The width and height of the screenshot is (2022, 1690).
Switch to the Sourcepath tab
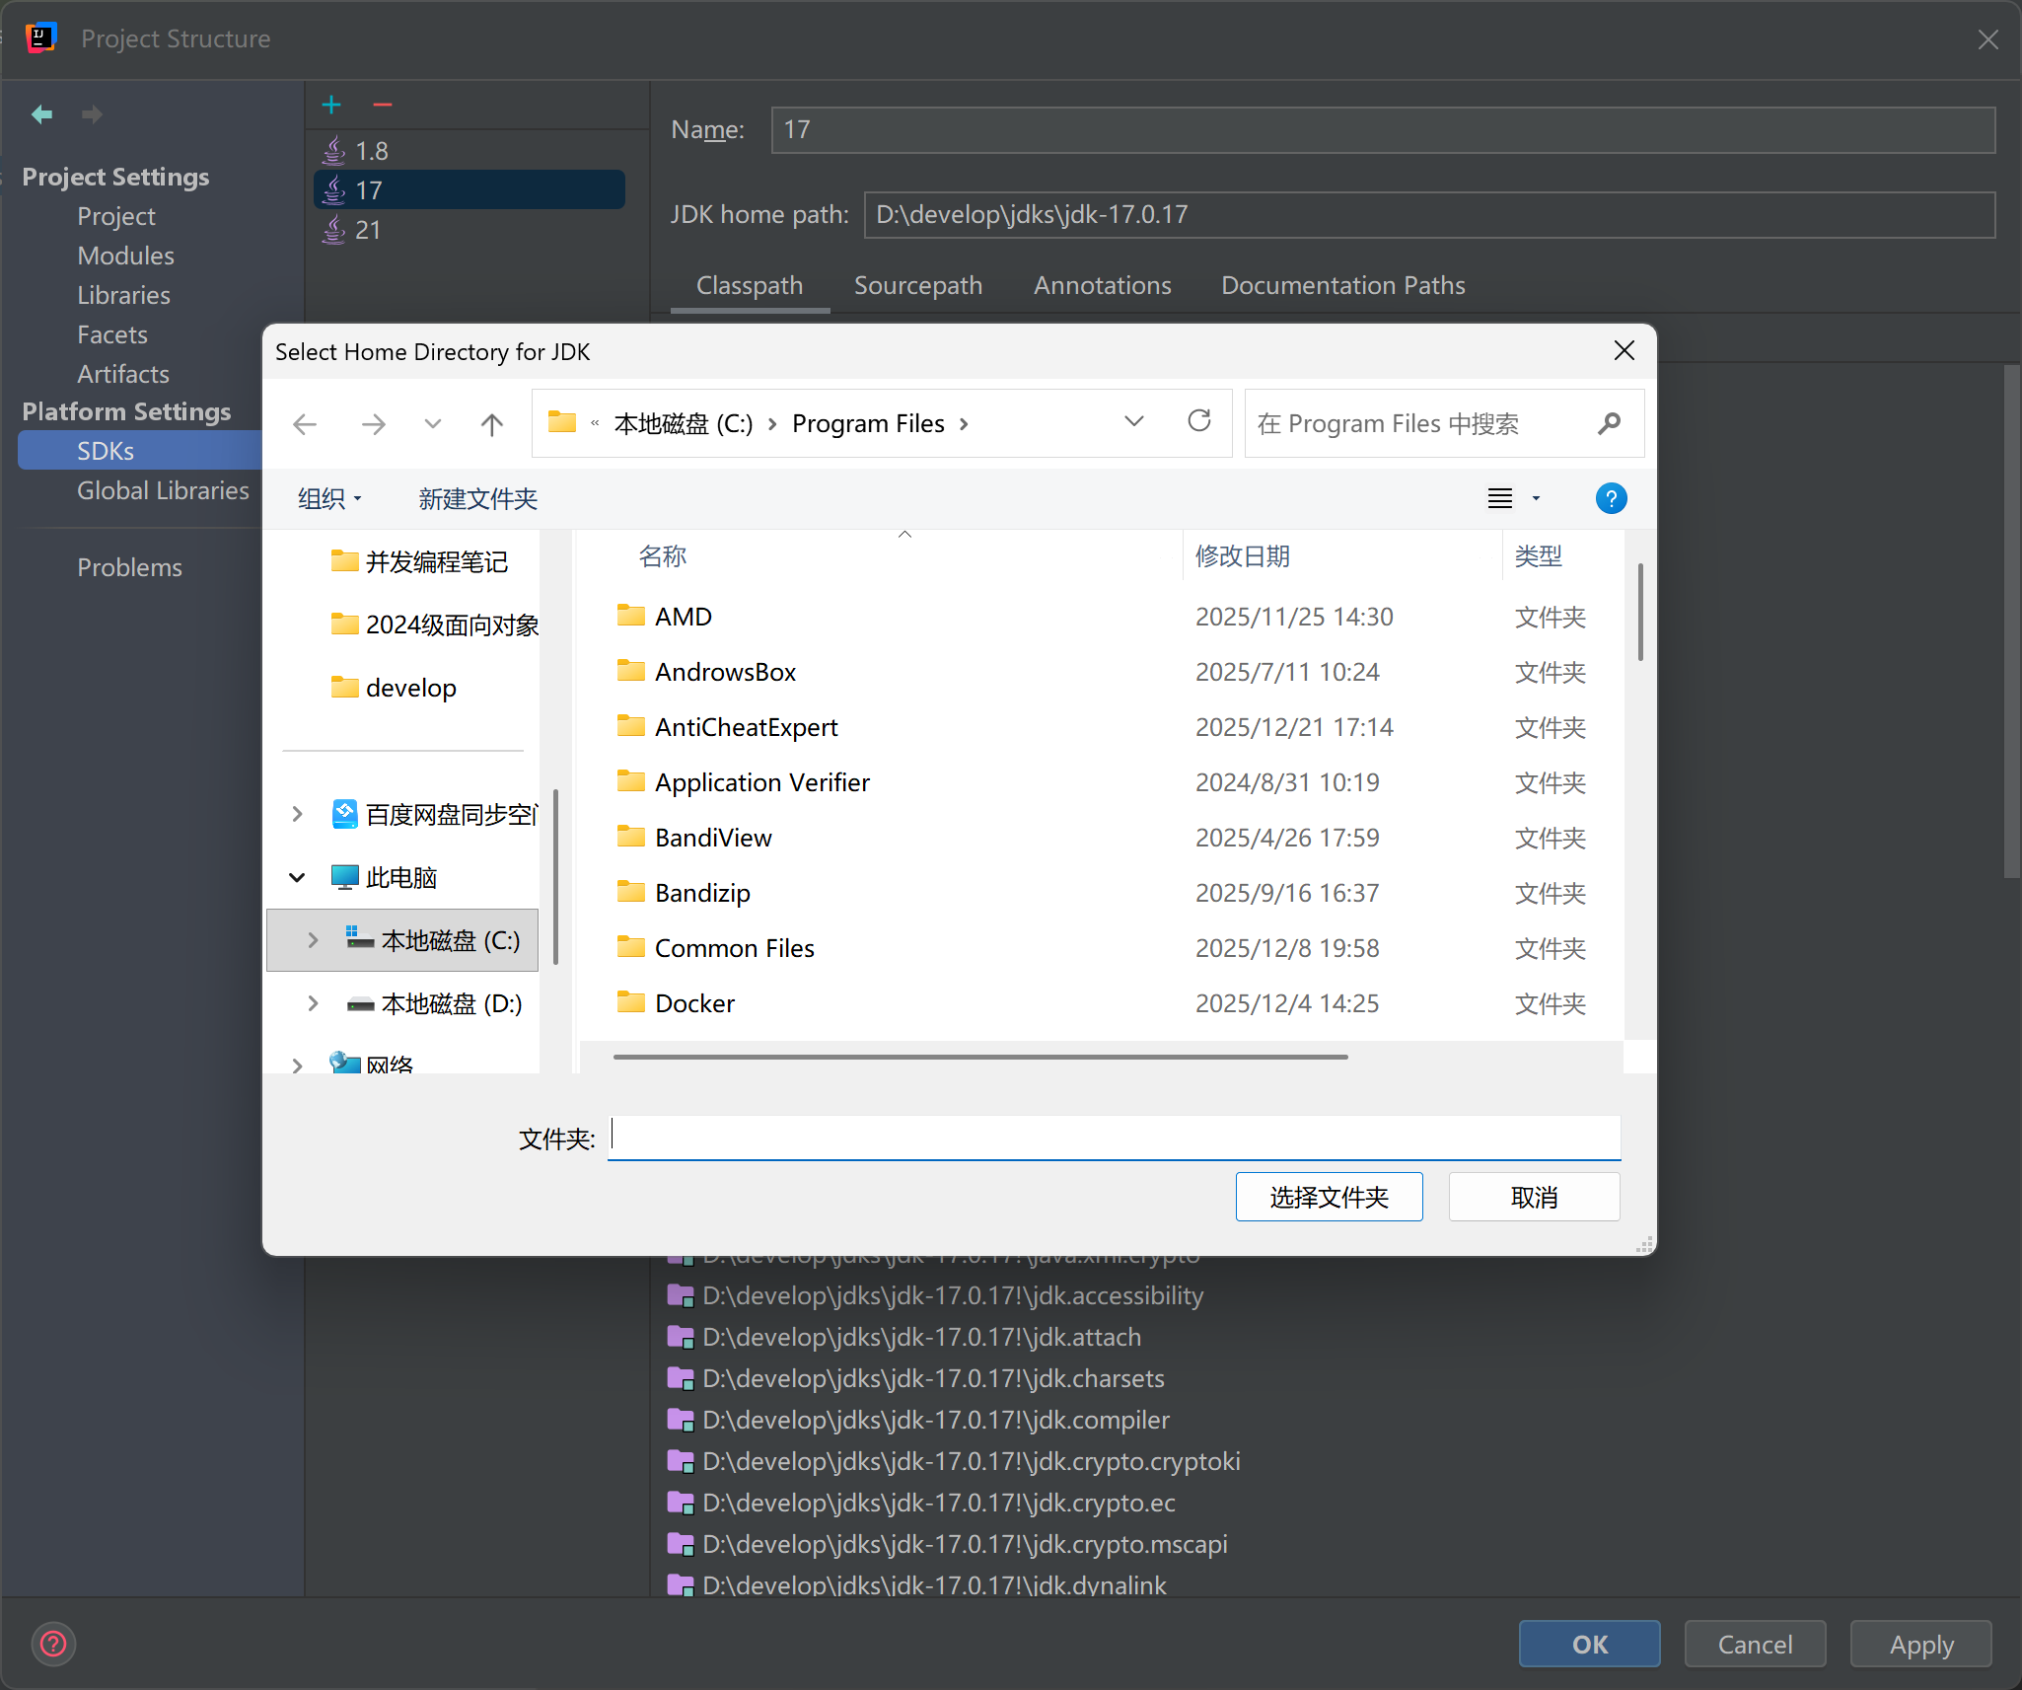point(917,285)
